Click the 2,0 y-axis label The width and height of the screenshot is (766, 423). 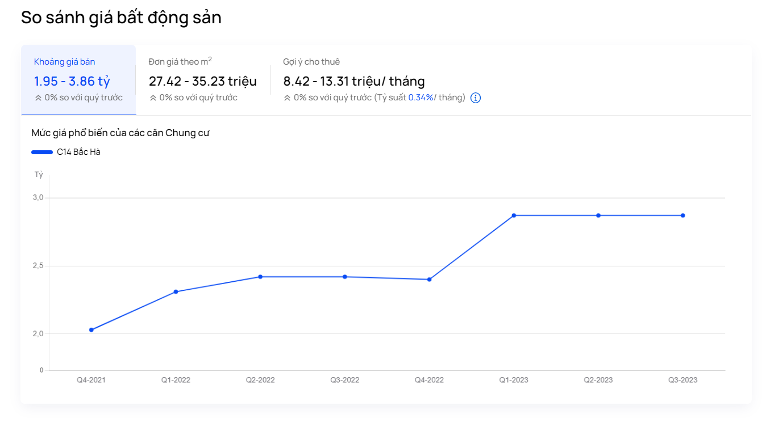38,334
